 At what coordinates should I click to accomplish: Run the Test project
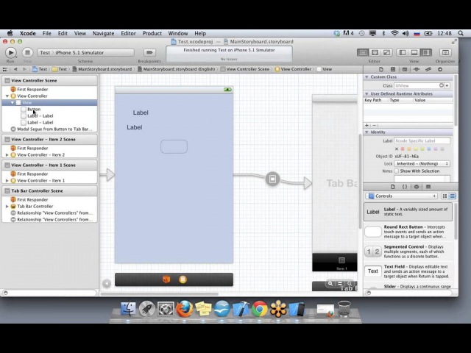click(11, 52)
